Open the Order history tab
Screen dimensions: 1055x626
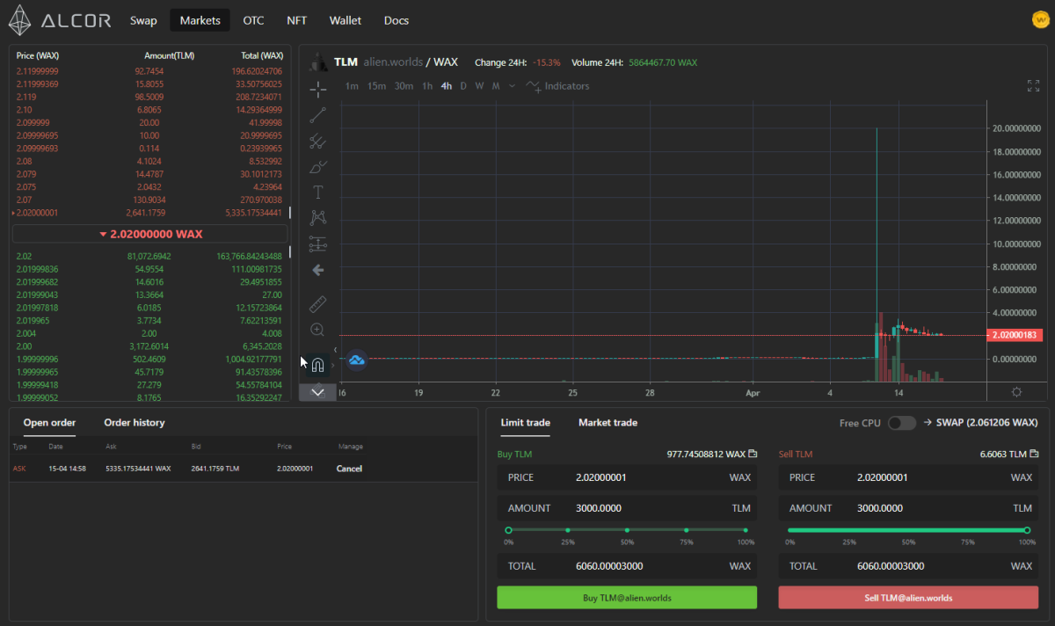(x=134, y=423)
